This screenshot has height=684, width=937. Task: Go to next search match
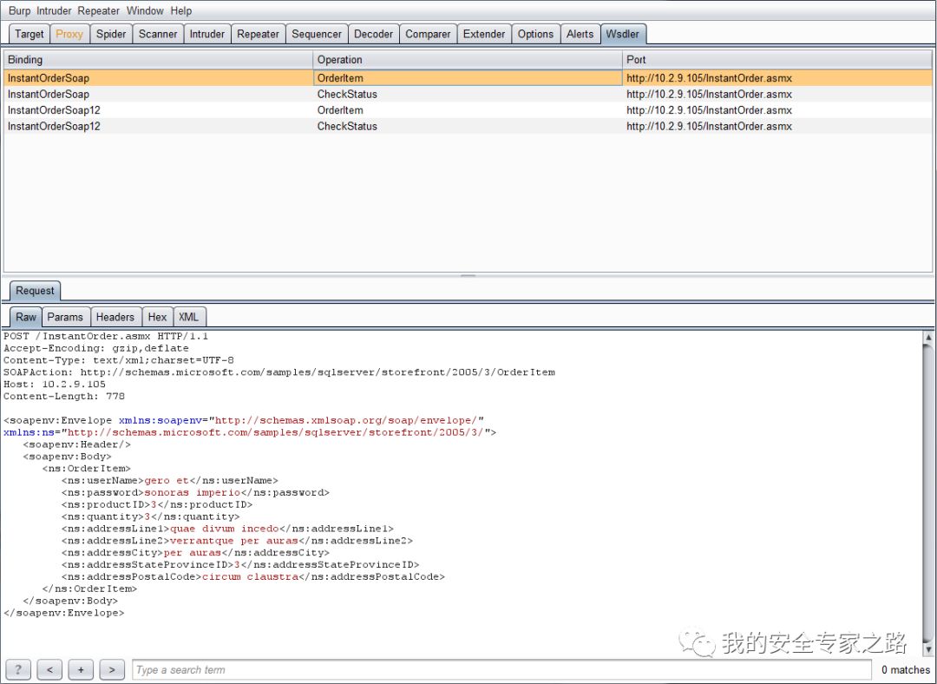coord(112,669)
